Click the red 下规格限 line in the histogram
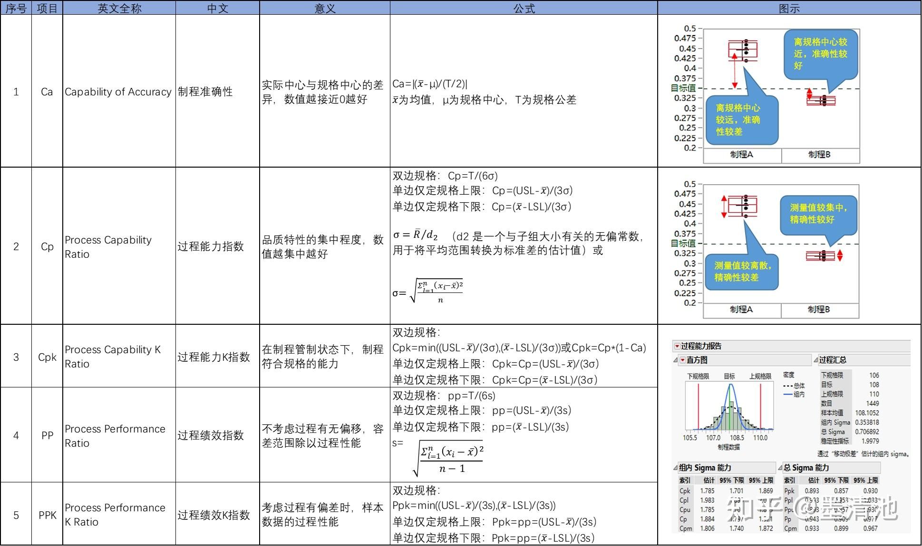922x546 pixels. (x=699, y=406)
